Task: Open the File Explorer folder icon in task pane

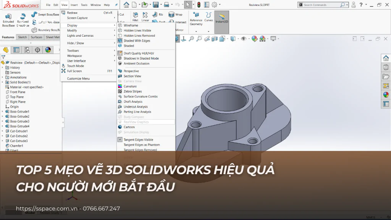Action: point(386,76)
